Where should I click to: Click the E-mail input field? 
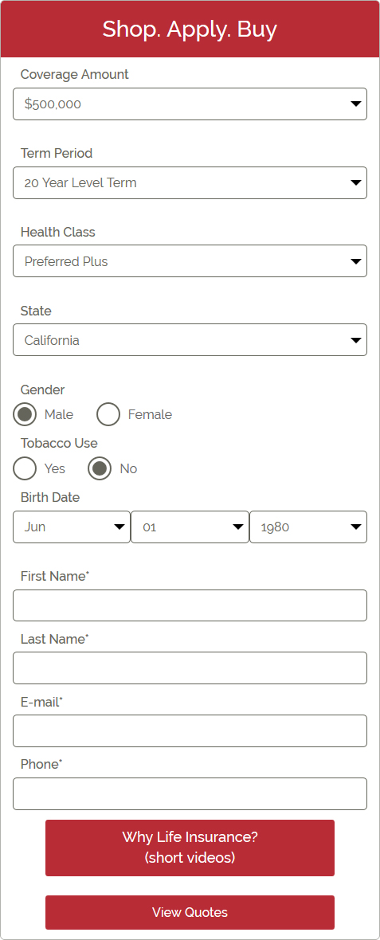(190, 730)
